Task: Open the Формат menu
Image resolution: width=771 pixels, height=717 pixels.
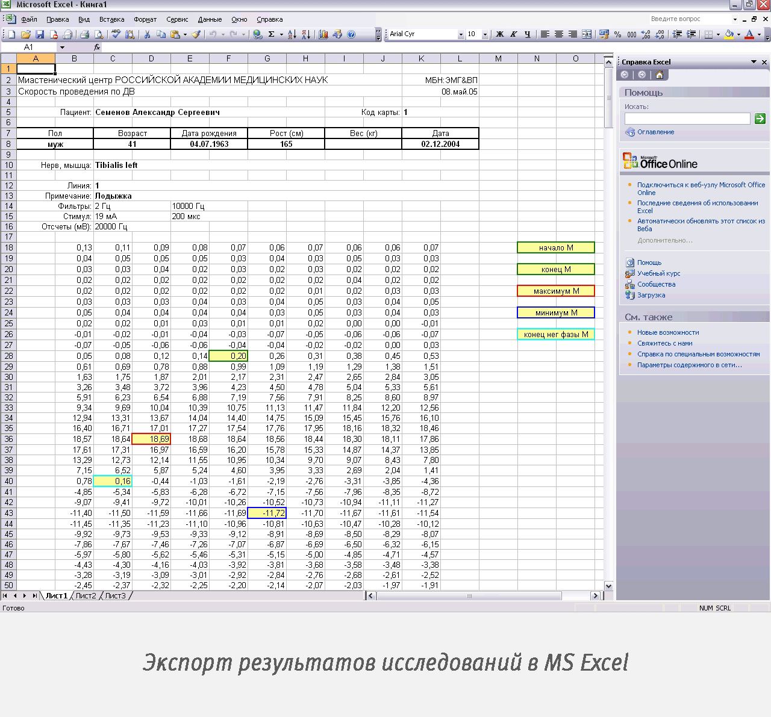Action: click(145, 19)
